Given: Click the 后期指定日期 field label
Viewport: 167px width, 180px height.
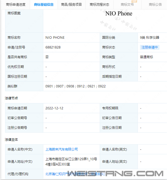Looking at the screenshot, I should (x=112, y=76).
